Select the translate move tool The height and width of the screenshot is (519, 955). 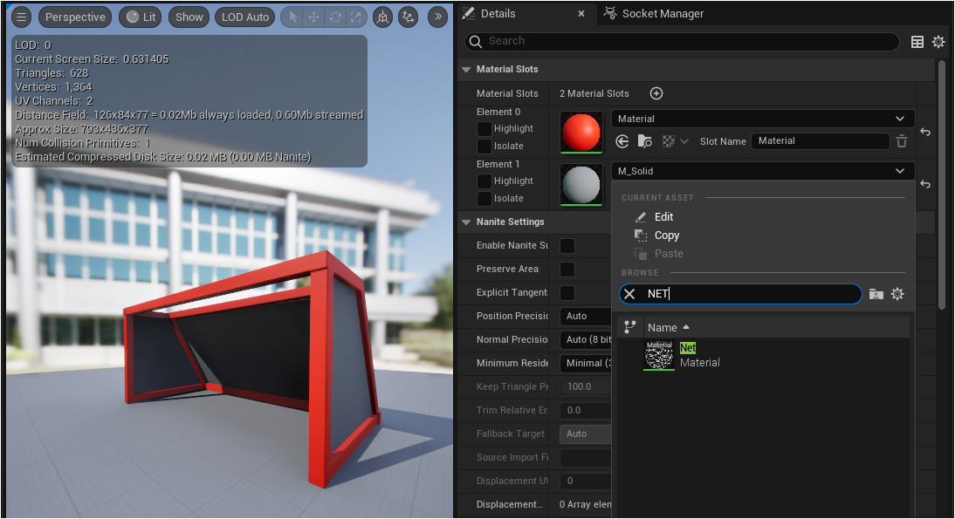tap(313, 17)
